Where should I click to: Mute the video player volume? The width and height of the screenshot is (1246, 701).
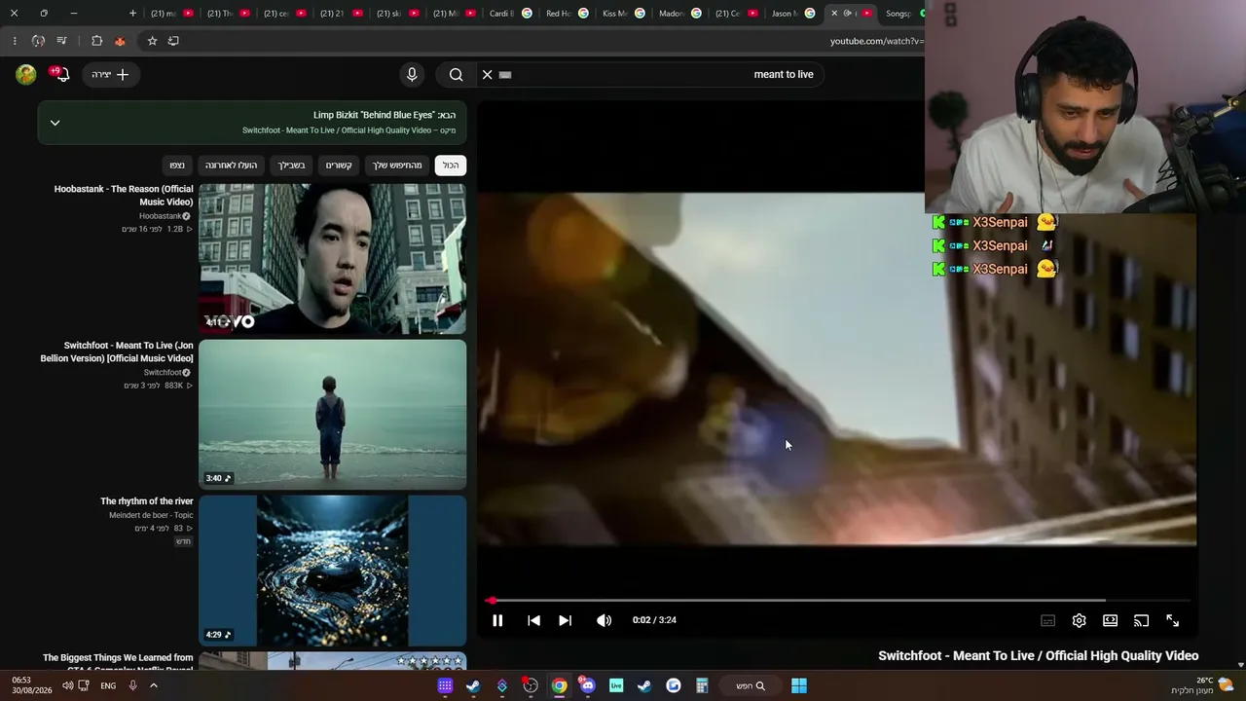click(x=605, y=620)
